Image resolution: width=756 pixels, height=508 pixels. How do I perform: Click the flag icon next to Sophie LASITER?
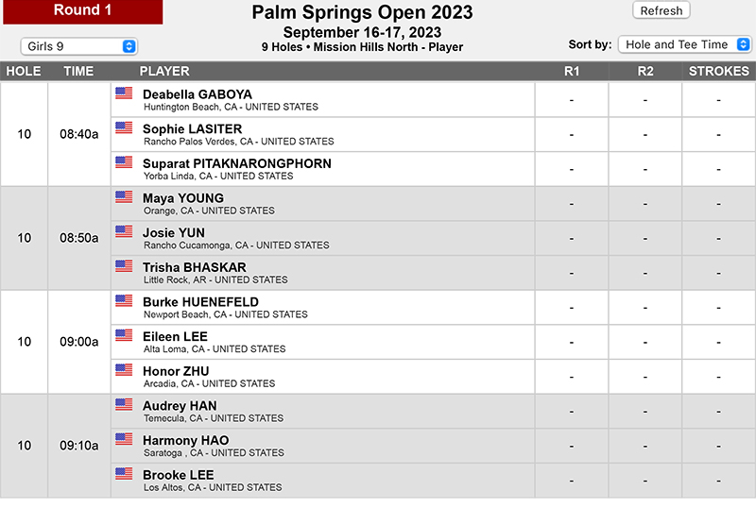(124, 127)
